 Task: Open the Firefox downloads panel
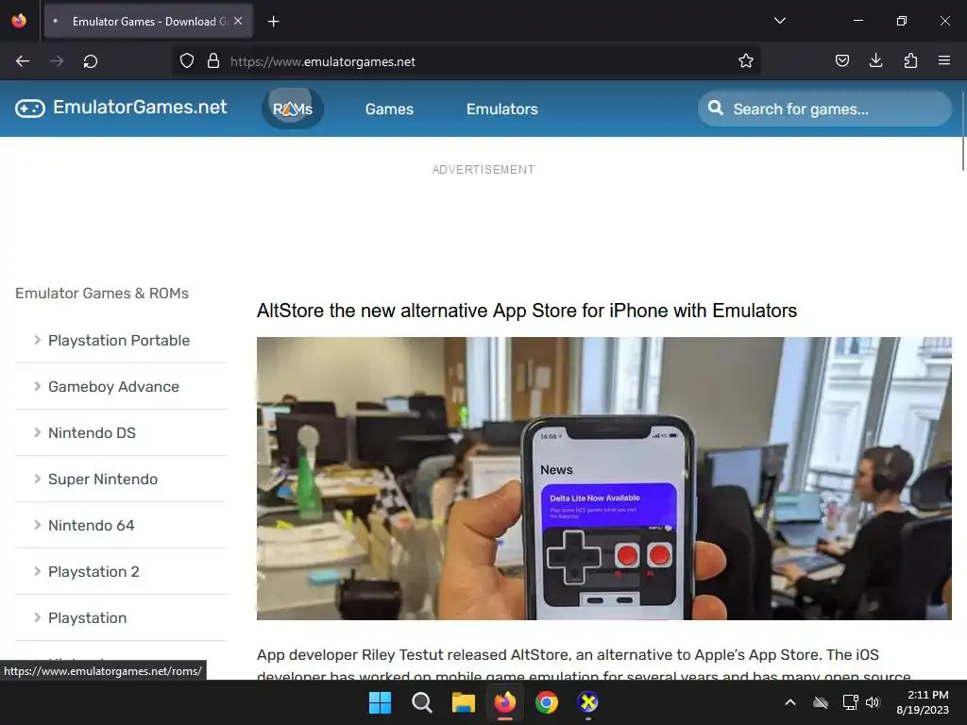tap(875, 60)
